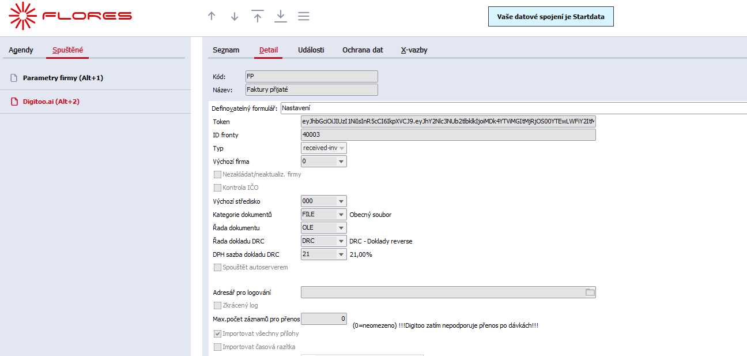This screenshot has width=747, height=356.
Task: Uncheck Importovat všechny přílohy
Action: 217,333
